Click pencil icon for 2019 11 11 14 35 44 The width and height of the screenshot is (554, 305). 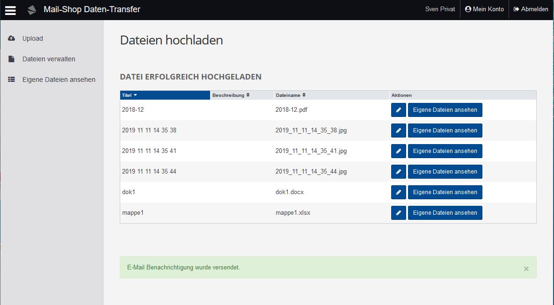398,172
